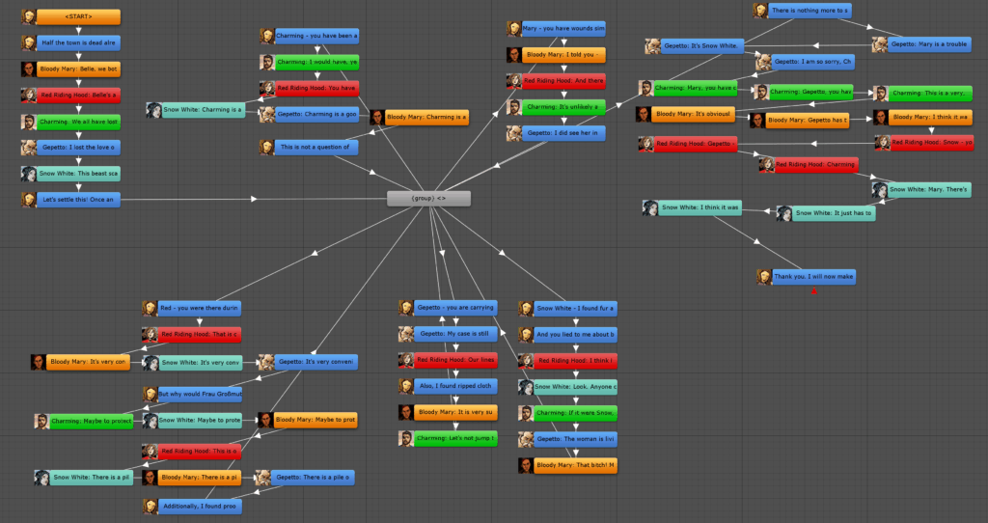988x523 pixels.
Task: Select the "Half the town is dead" node
Action: tap(79, 43)
